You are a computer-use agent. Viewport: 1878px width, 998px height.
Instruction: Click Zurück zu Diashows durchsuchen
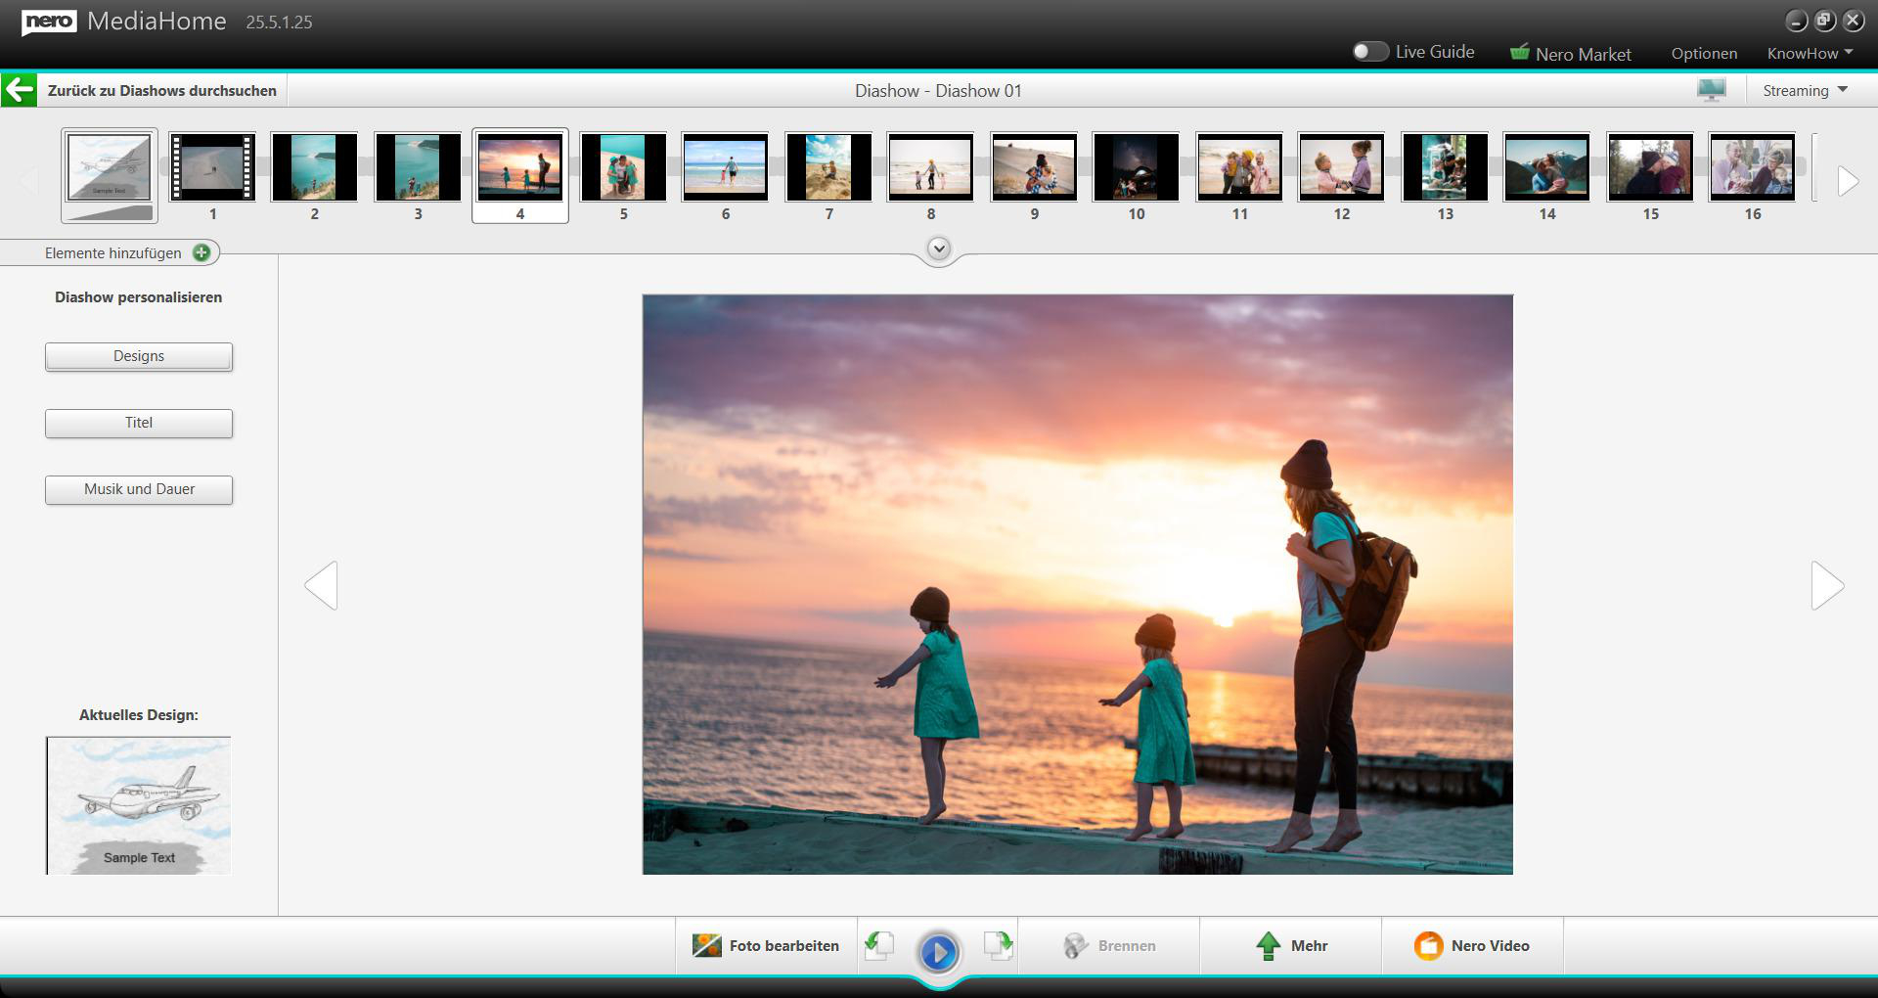(x=162, y=90)
